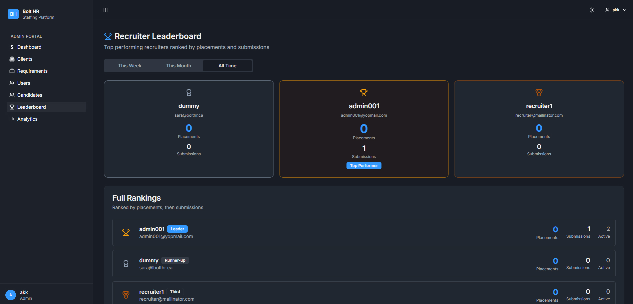Click the Top Performer badge
Viewport: 633px width, 304px height.
[x=364, y=166]
